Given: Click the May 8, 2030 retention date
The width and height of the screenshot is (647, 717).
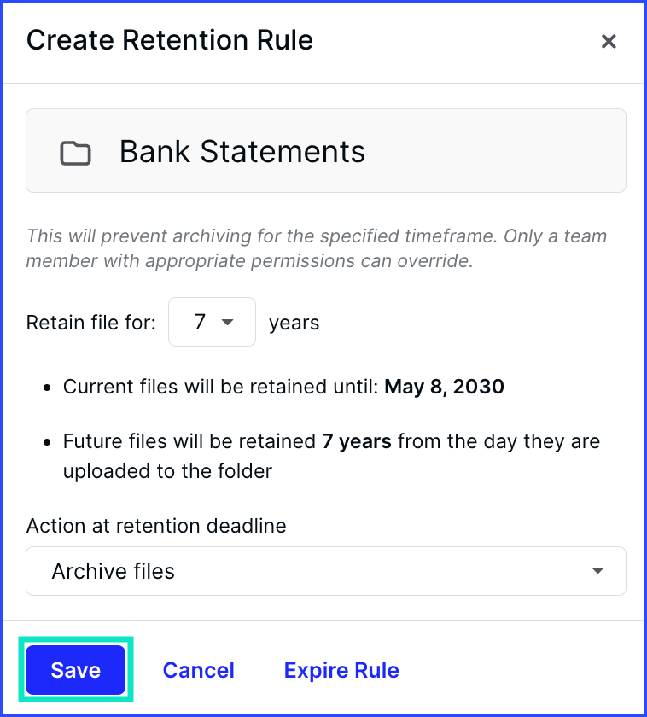Looking at the screenshot, I should (x=444, y=387).
